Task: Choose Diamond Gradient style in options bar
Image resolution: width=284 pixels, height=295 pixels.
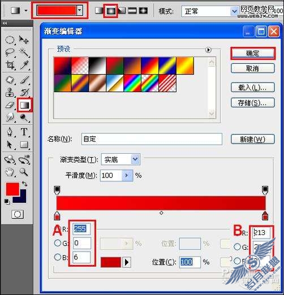Action: [x=143, y=11]
